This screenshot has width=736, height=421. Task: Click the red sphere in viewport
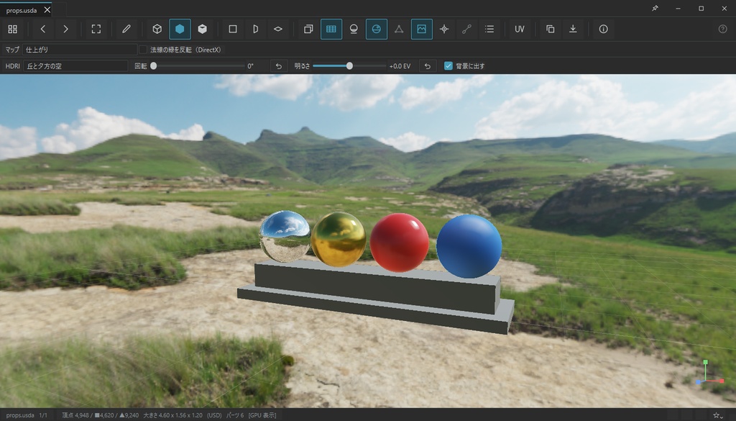coord(400,243)
